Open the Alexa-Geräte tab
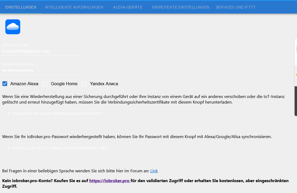Image resolution: width=297 pixels, height=193 pixels. click(x=127, y=7)
